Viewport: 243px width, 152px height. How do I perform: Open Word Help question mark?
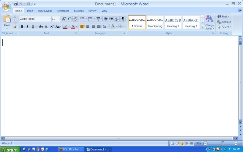(240, 10)
